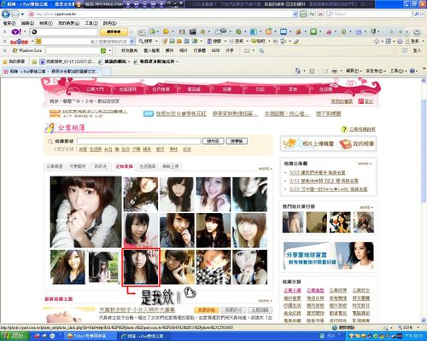
Task: Select the last tab above the photo grid
Action: pyautogui.click(x=171, y=166)
